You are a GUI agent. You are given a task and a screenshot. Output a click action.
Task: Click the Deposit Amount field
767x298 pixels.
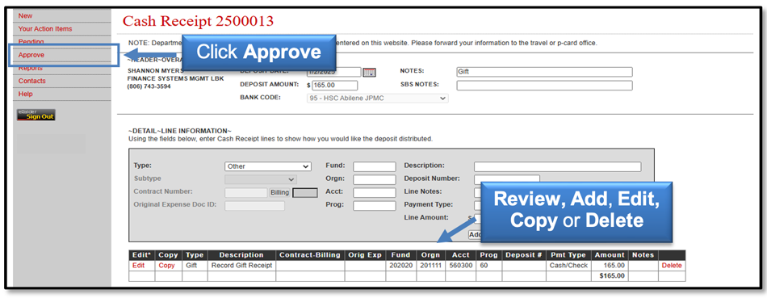coord(334,85)
